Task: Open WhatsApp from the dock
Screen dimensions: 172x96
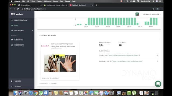Action: click(x=41, y=93)
